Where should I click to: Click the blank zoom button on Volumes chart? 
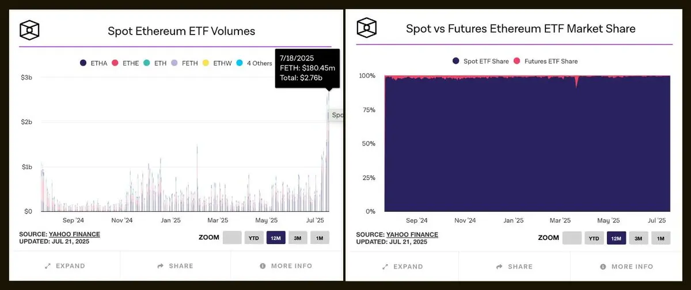pyautogui.click(x=232, y=238)
